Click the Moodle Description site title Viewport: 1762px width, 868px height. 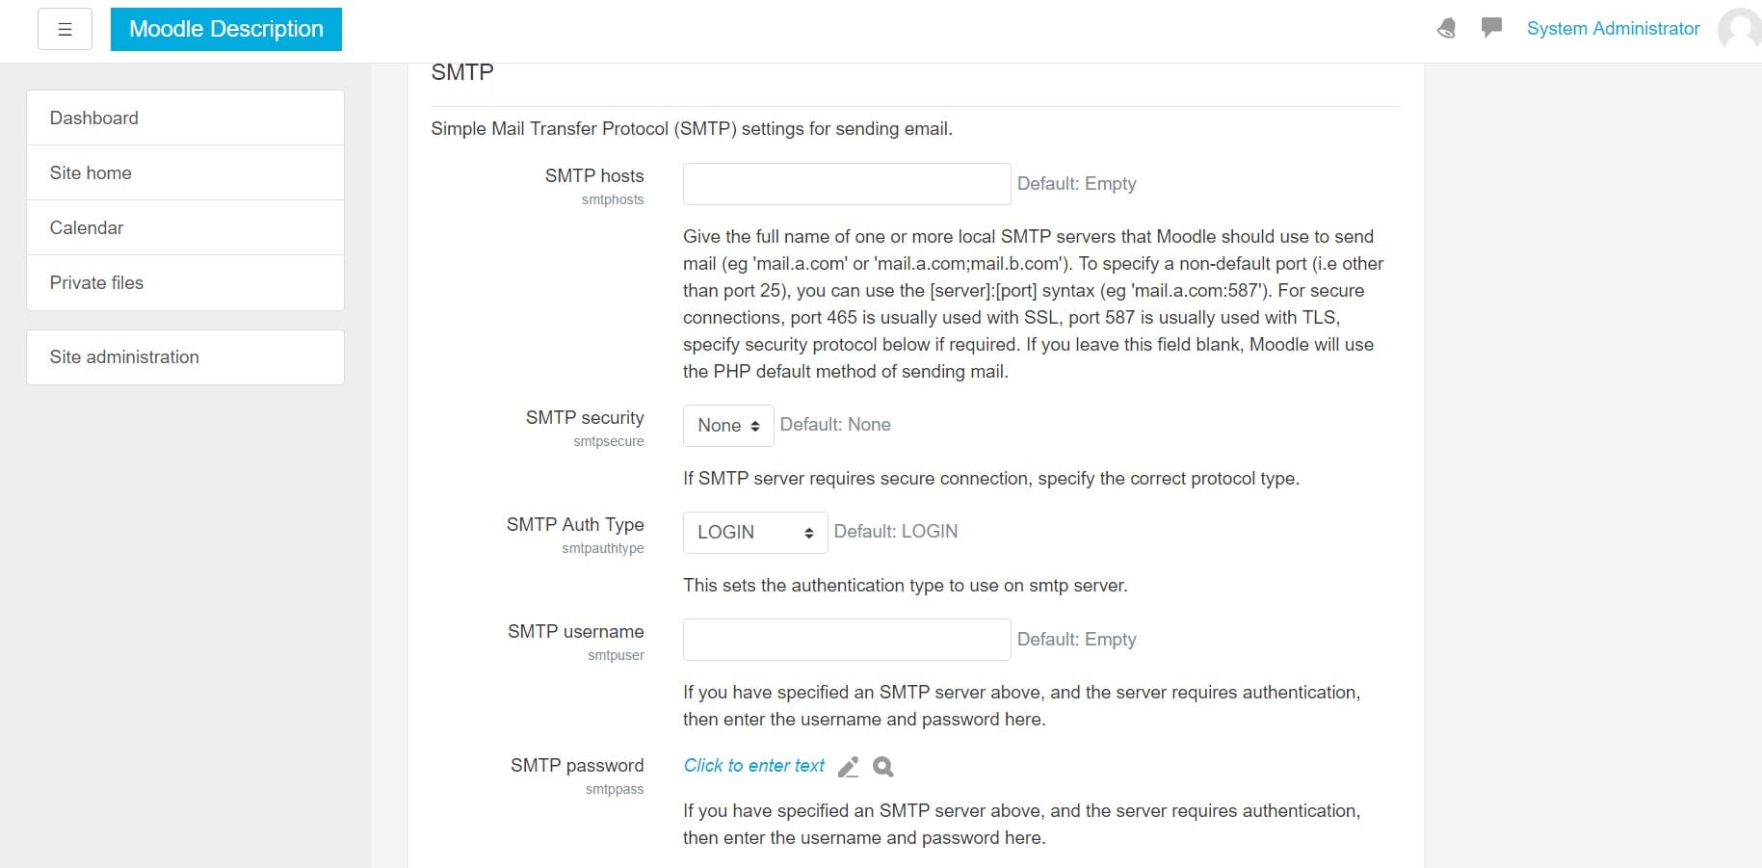(x=226, y=29)
